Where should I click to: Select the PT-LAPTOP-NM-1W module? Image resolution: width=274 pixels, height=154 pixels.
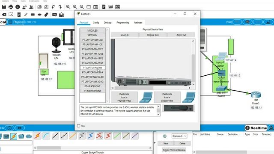click(92, 68)
